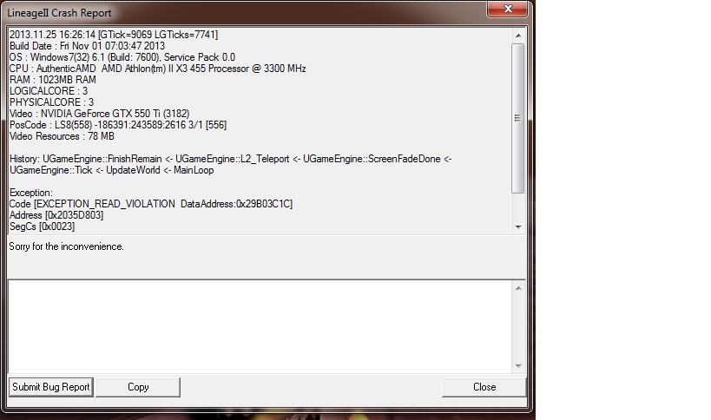This screenshot has height=420, width=711.
Task: Copy the crash report text
Action: pyautogui.click(x=138, y=387)
